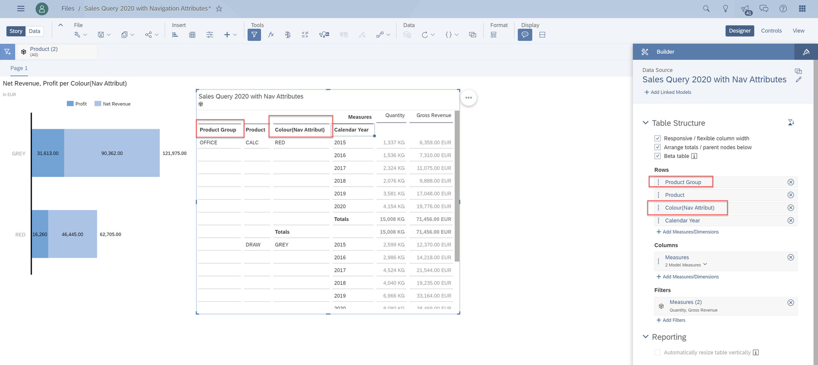Open the user profile avatar
The width and height of the screenshot is (818, 365).
pos(42,8)
